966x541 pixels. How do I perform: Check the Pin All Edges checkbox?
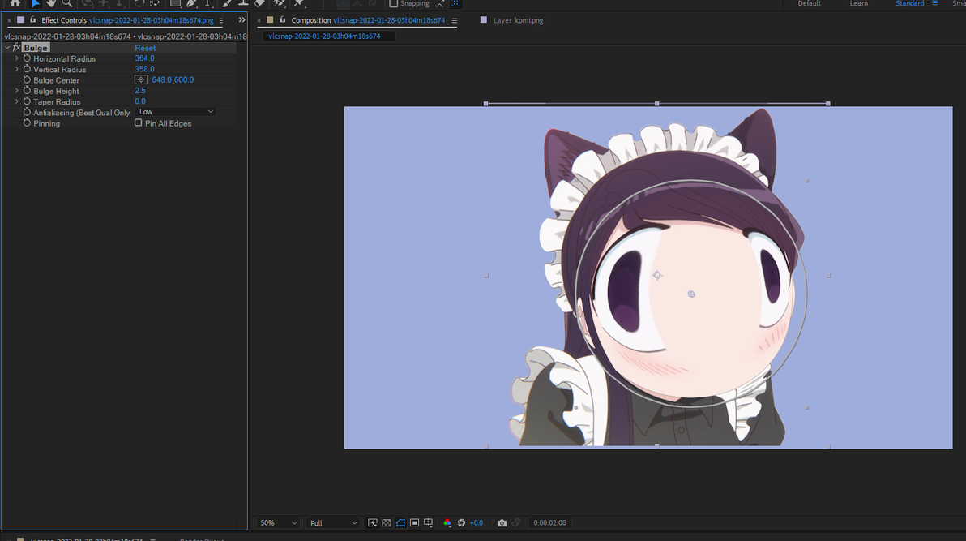coord(138,122)
